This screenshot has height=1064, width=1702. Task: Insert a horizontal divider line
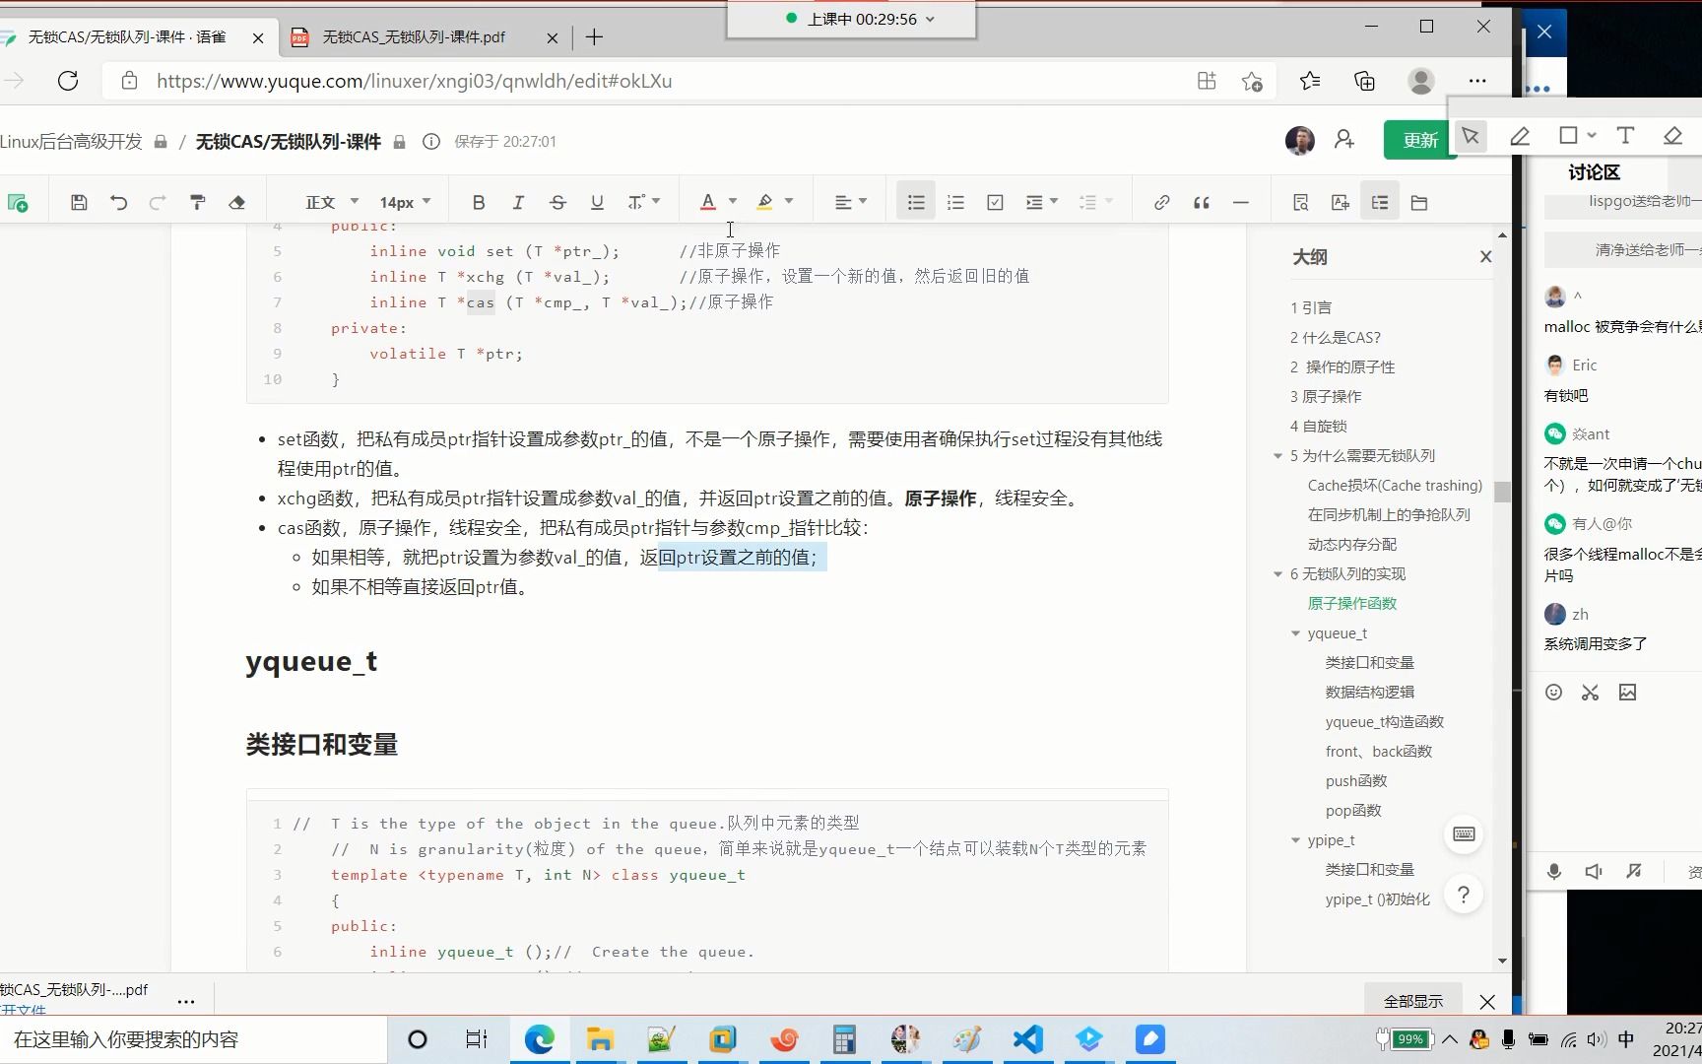tap(1240, 201)
